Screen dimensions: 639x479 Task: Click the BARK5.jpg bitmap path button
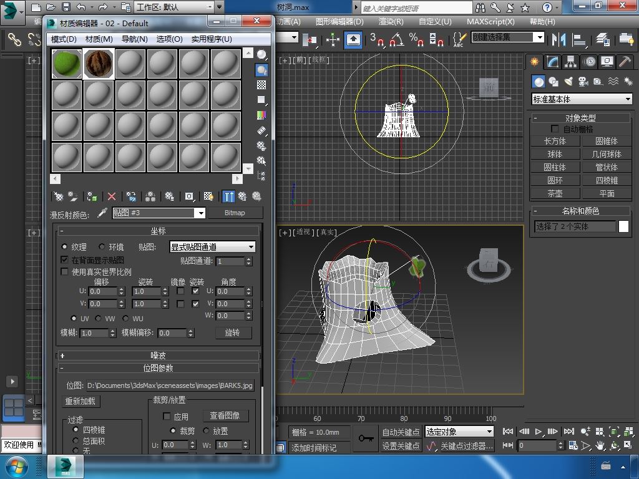tap(170, 385)
